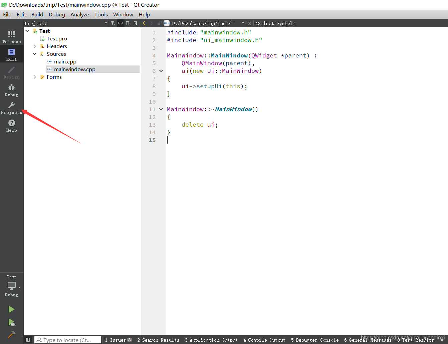Open the Search Results pane
This screenshot has height=344, width=448.
[158, 340]
